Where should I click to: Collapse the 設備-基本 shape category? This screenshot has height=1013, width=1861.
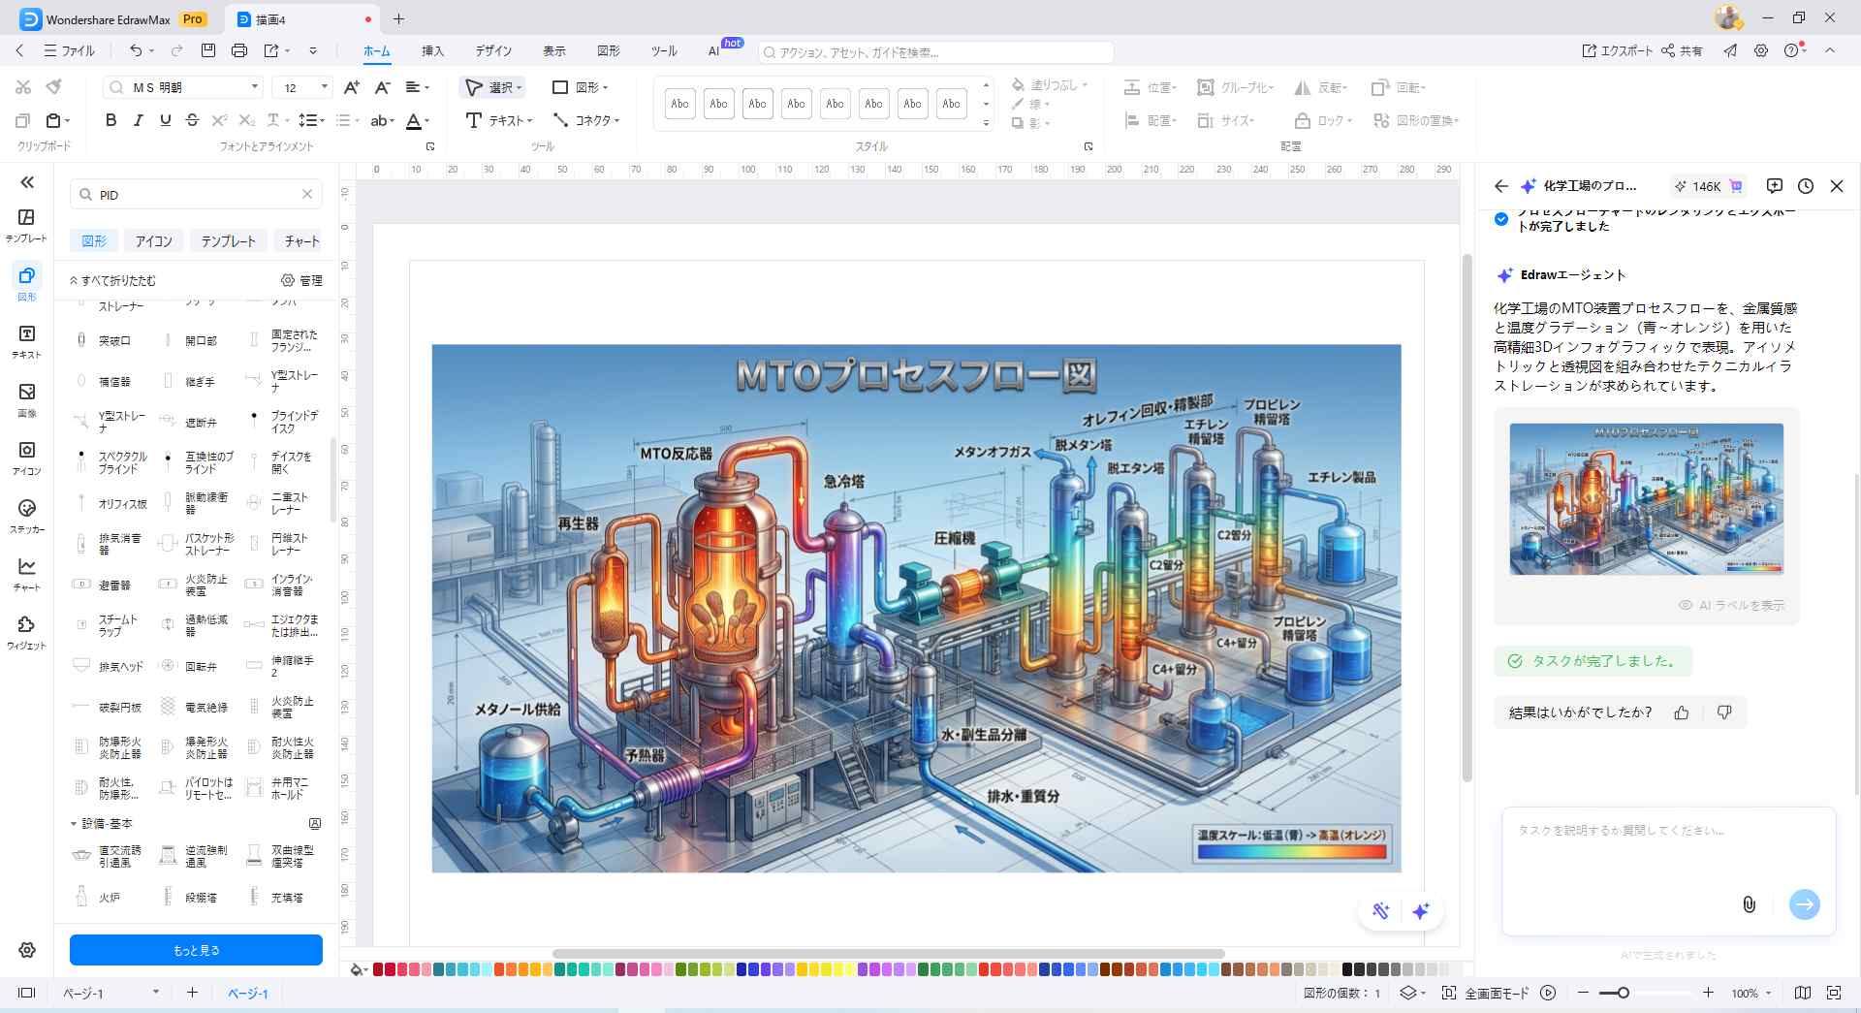click(x=74, y=824)
